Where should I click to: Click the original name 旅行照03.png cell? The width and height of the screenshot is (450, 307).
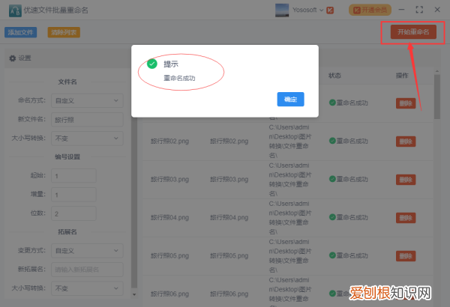point(169,180)
